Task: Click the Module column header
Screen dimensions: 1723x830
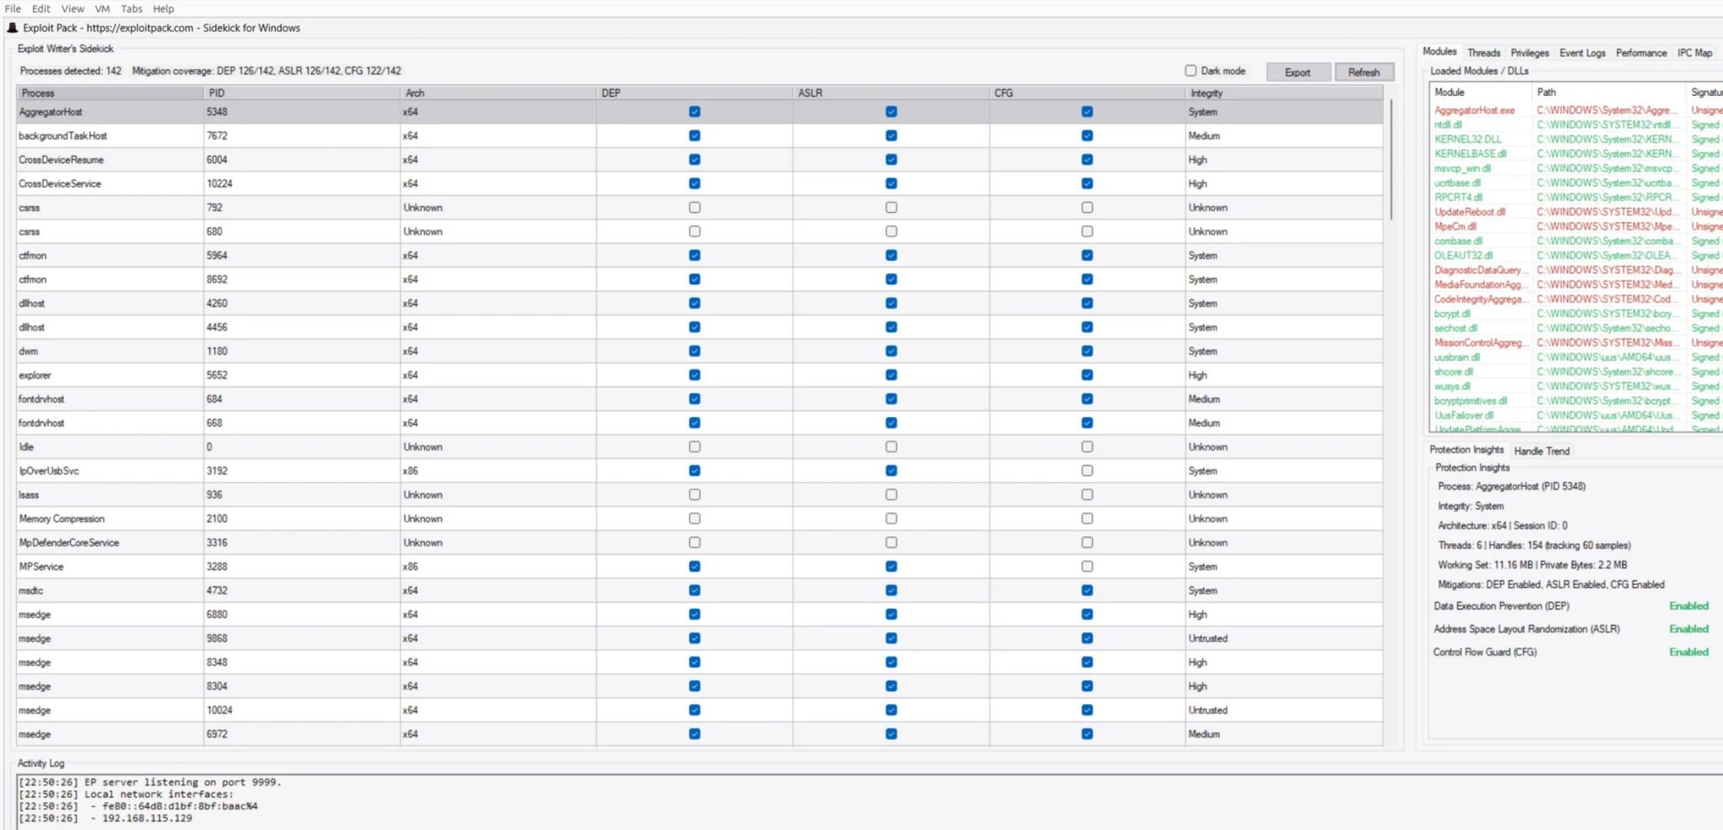Action: tap(1481, 92)
